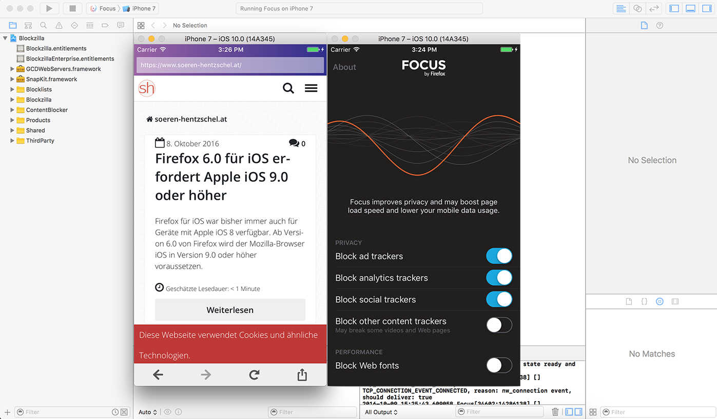Toggle the Utilities panel visibility

pyautogui.click(x=707, y=8)
